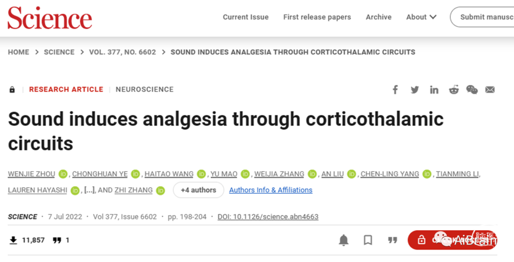Bookmark this article
Screen dimensions: 514x262
[x=368, y=240]
